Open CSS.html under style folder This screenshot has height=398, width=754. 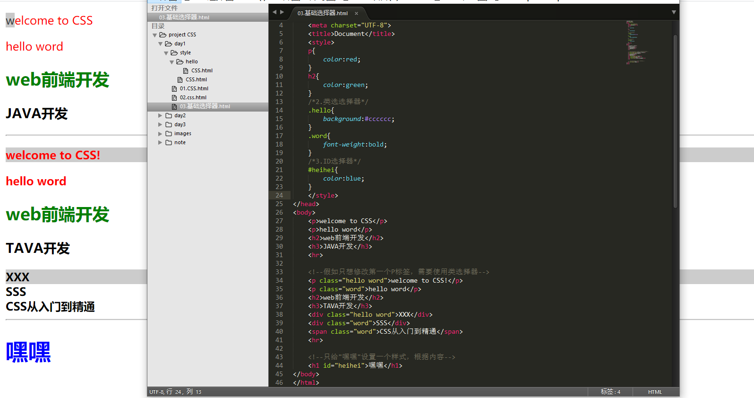[196, 79]
